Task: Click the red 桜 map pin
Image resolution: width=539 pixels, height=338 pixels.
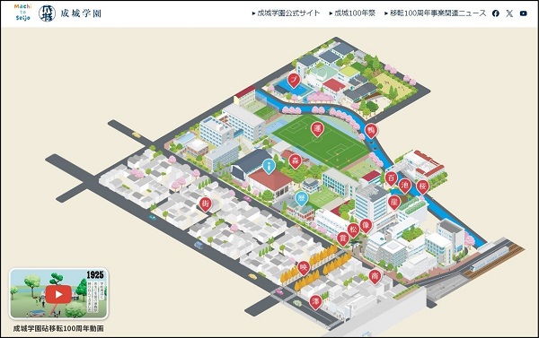Action: pyautogui.click(x=423, y=187)
